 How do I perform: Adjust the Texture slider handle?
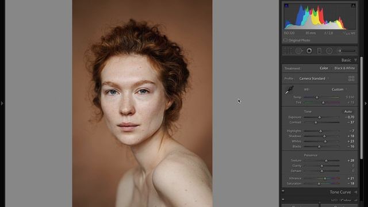326,160
